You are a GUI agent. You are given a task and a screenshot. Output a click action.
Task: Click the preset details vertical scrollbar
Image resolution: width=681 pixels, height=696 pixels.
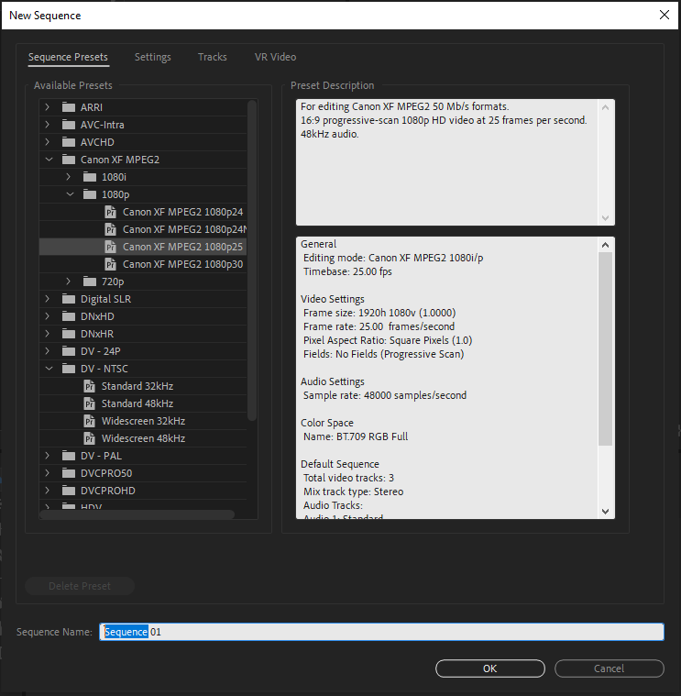pos(605,348)
